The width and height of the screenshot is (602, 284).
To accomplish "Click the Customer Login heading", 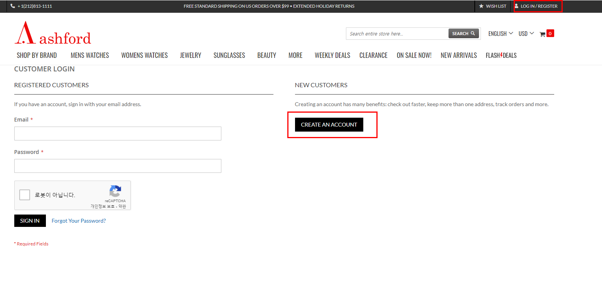I will click(44, 69).
